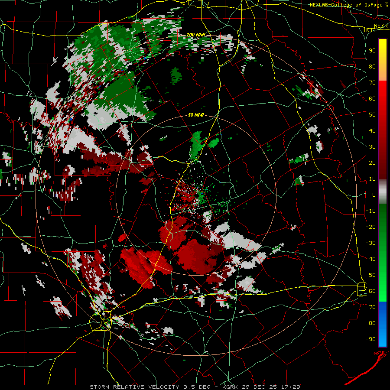Click the 40 value on the velocity scale
Viewport: 390px width, 390px height.
click(x=372, y=130)
